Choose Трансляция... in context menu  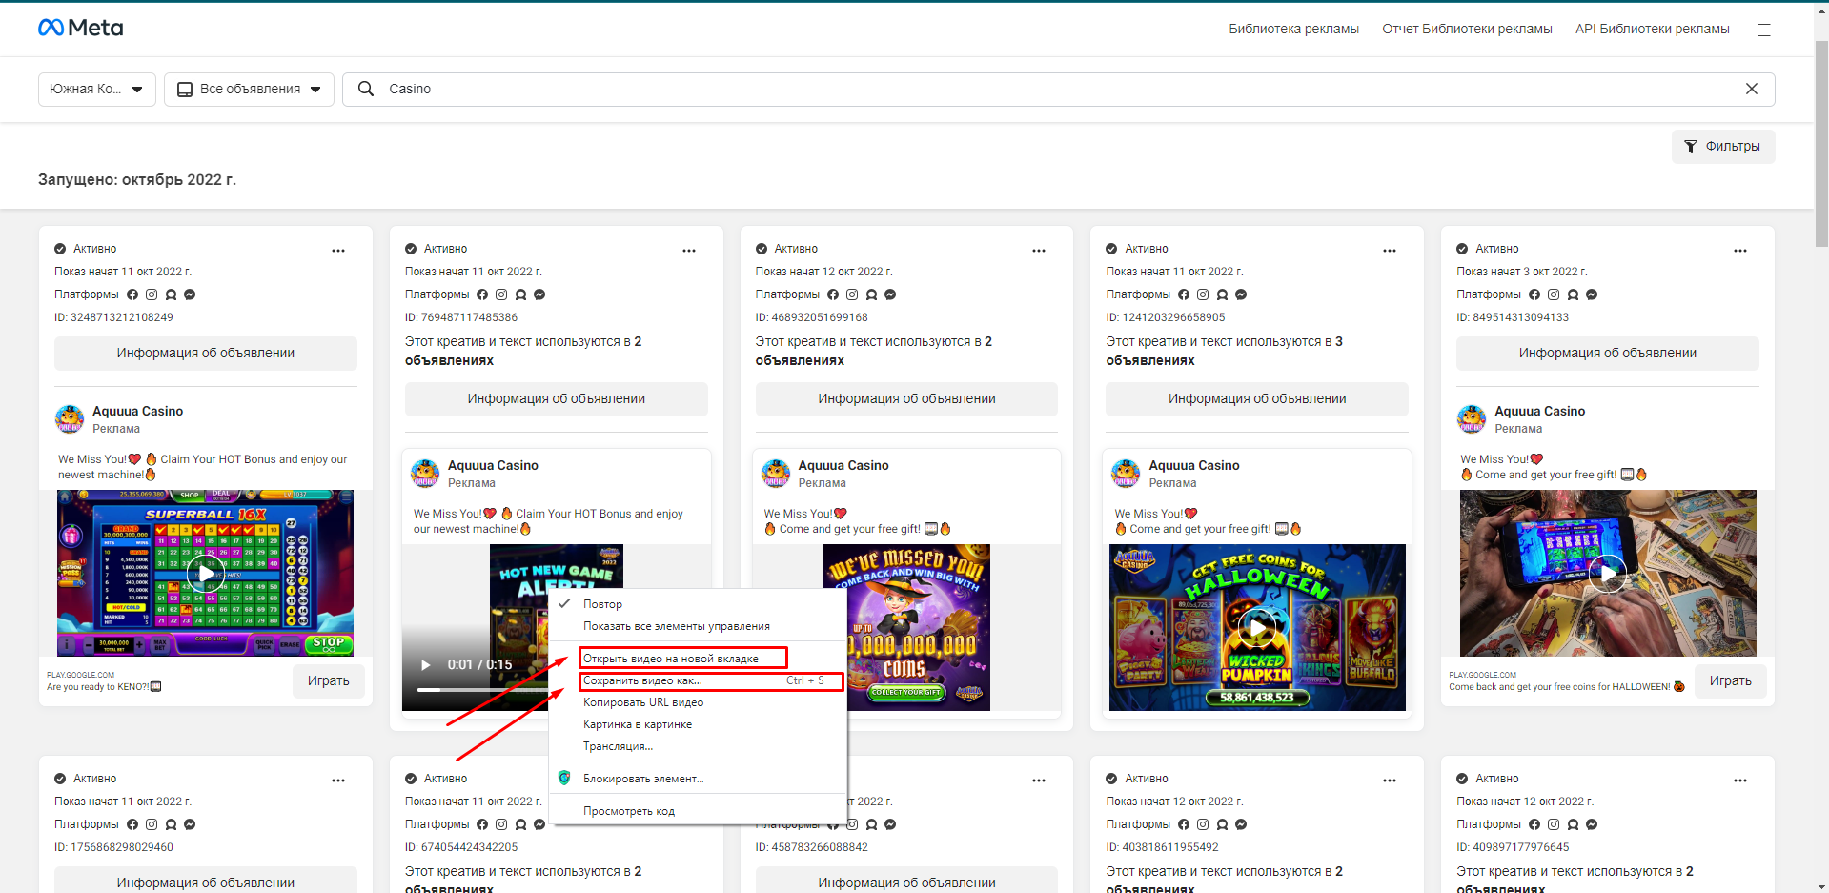tap(699, 746)
